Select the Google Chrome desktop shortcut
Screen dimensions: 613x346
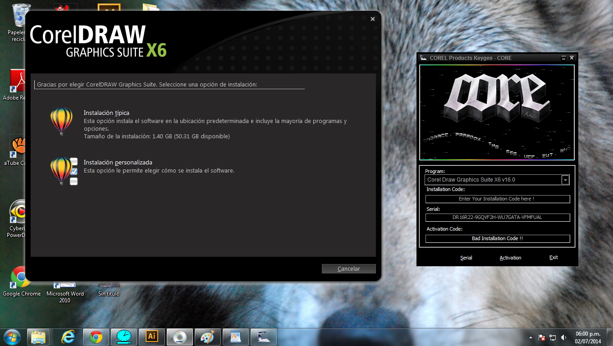(21, 282)
